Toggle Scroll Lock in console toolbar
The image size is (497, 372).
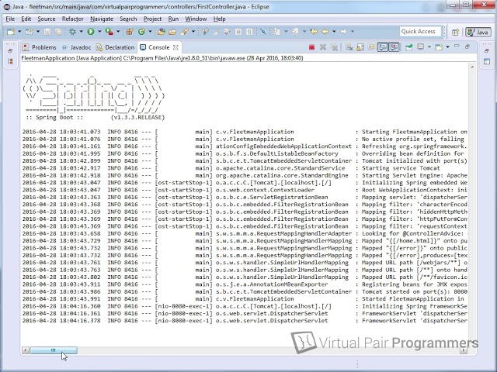[360, 47]
